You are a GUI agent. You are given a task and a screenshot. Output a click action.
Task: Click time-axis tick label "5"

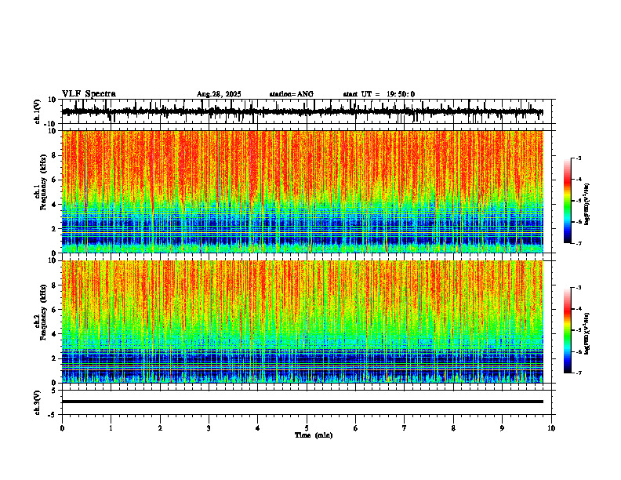click(307, 428)
